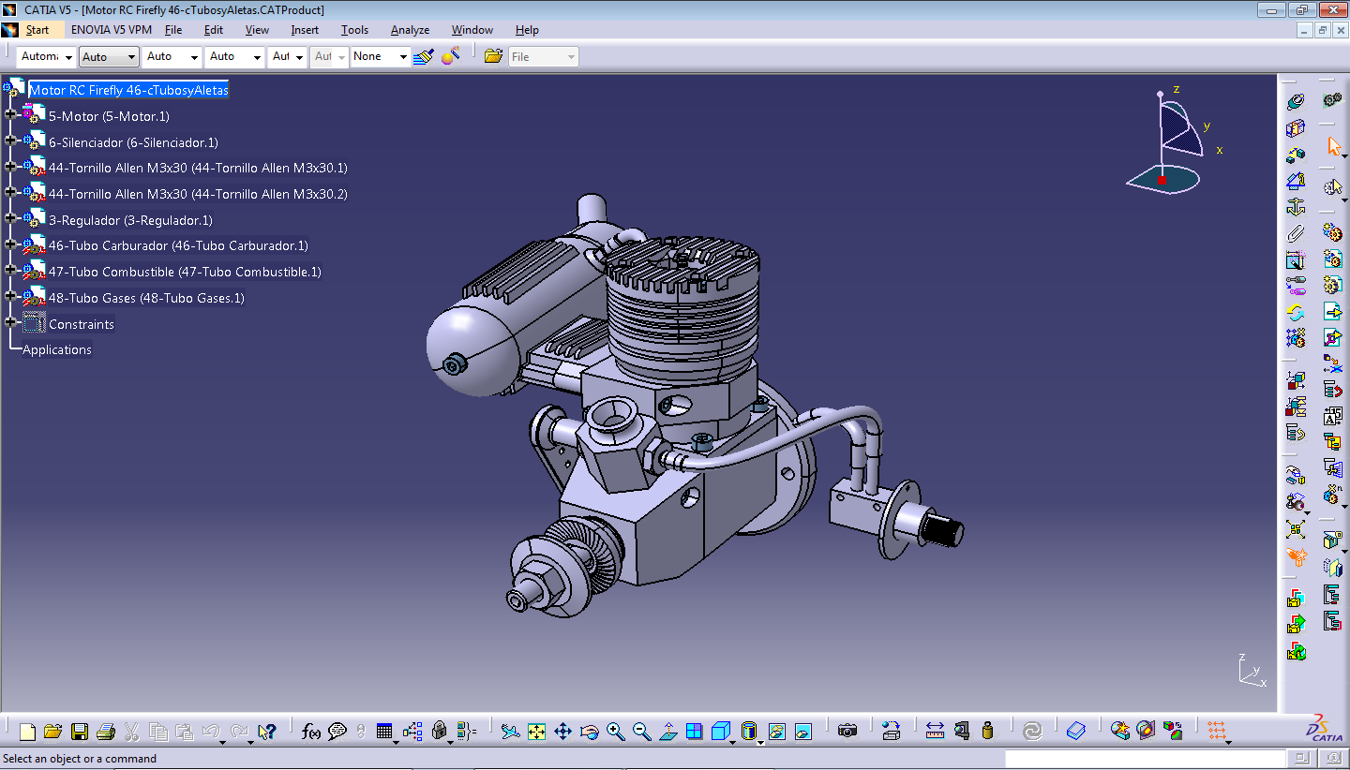
Task: Toggle the padlock icon in bottom toolbar
Action: point(440,732)
